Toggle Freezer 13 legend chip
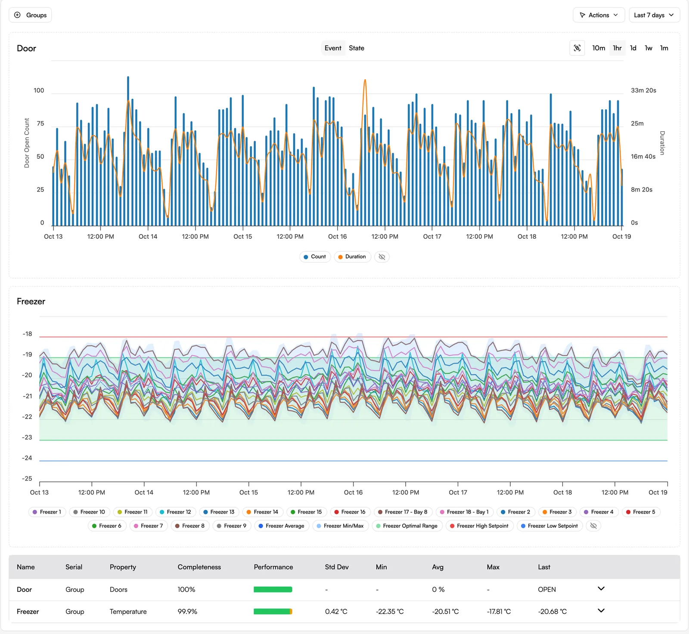 pos(219,512)
